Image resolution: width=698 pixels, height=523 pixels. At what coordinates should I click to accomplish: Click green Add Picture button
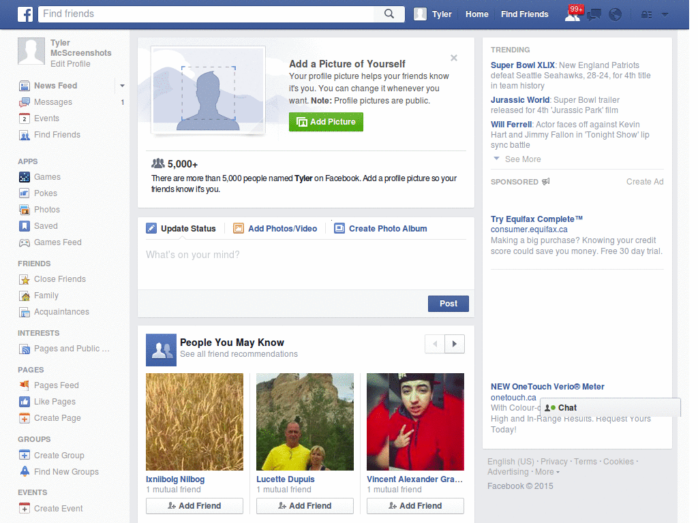tap(326, 122)
